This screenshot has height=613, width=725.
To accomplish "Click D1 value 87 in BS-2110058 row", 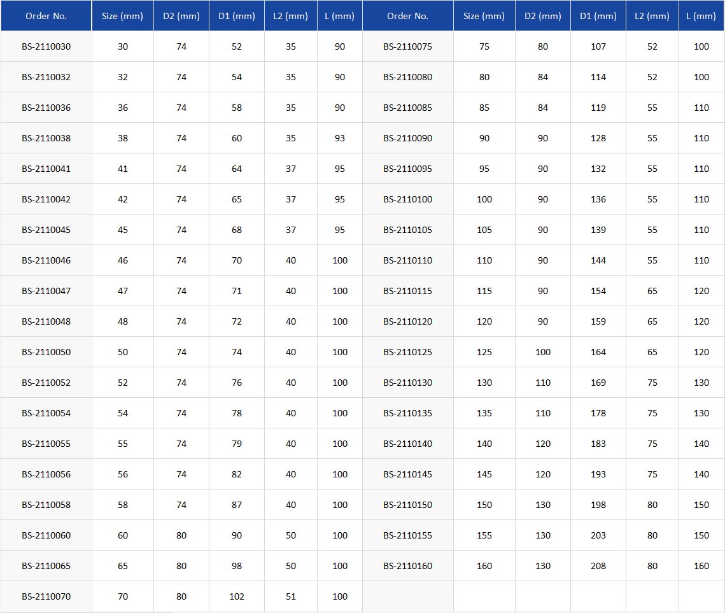I will point(237,505).
